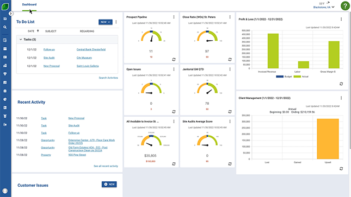Viewport: 351px width, 197px height.
Task: Open the Blackstone, VA location dropdown
Action: [x=324, y=7]
